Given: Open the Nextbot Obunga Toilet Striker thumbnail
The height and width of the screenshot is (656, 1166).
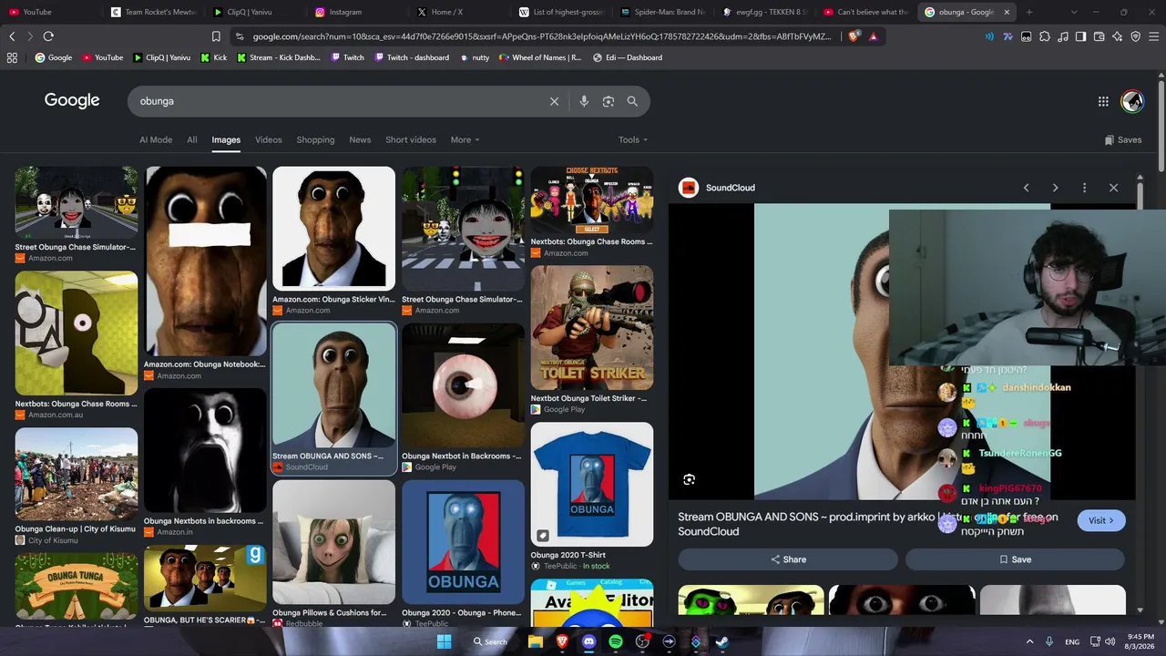Looking at the screenshot, I should 592,328.
